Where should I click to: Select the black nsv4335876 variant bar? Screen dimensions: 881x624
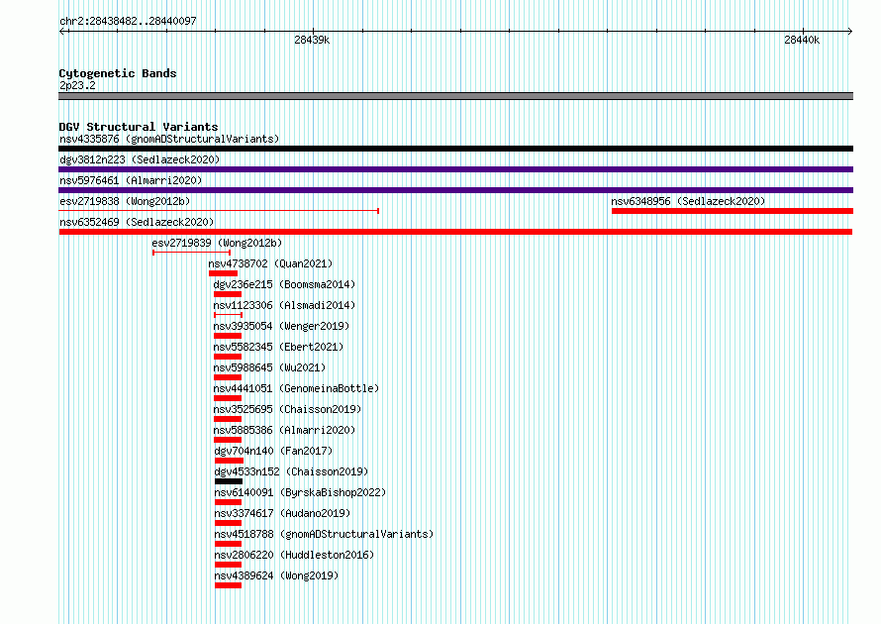(455, 149)
